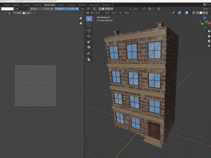Click the invert selection mode icon
This screenshot has height=158, width=211.
click(x=109, y=9)
